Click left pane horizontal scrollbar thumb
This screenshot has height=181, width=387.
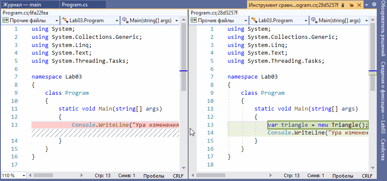43,175
